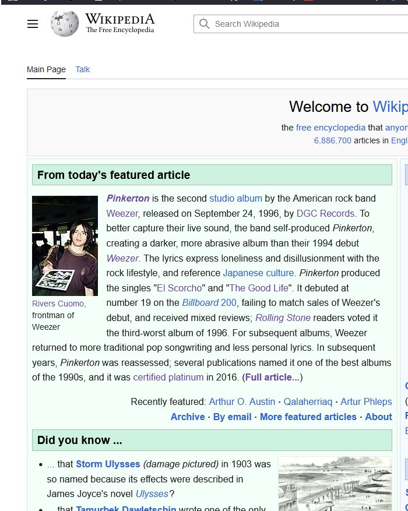Click the search magnifier icon
The width and height of the screenshot is (408, 511).
205,24
